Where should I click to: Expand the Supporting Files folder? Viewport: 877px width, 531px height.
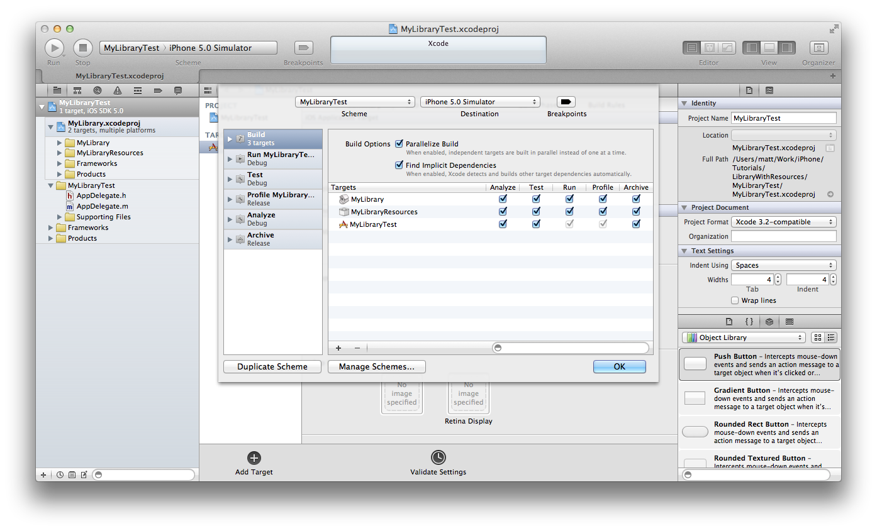[x=60, y=217]
